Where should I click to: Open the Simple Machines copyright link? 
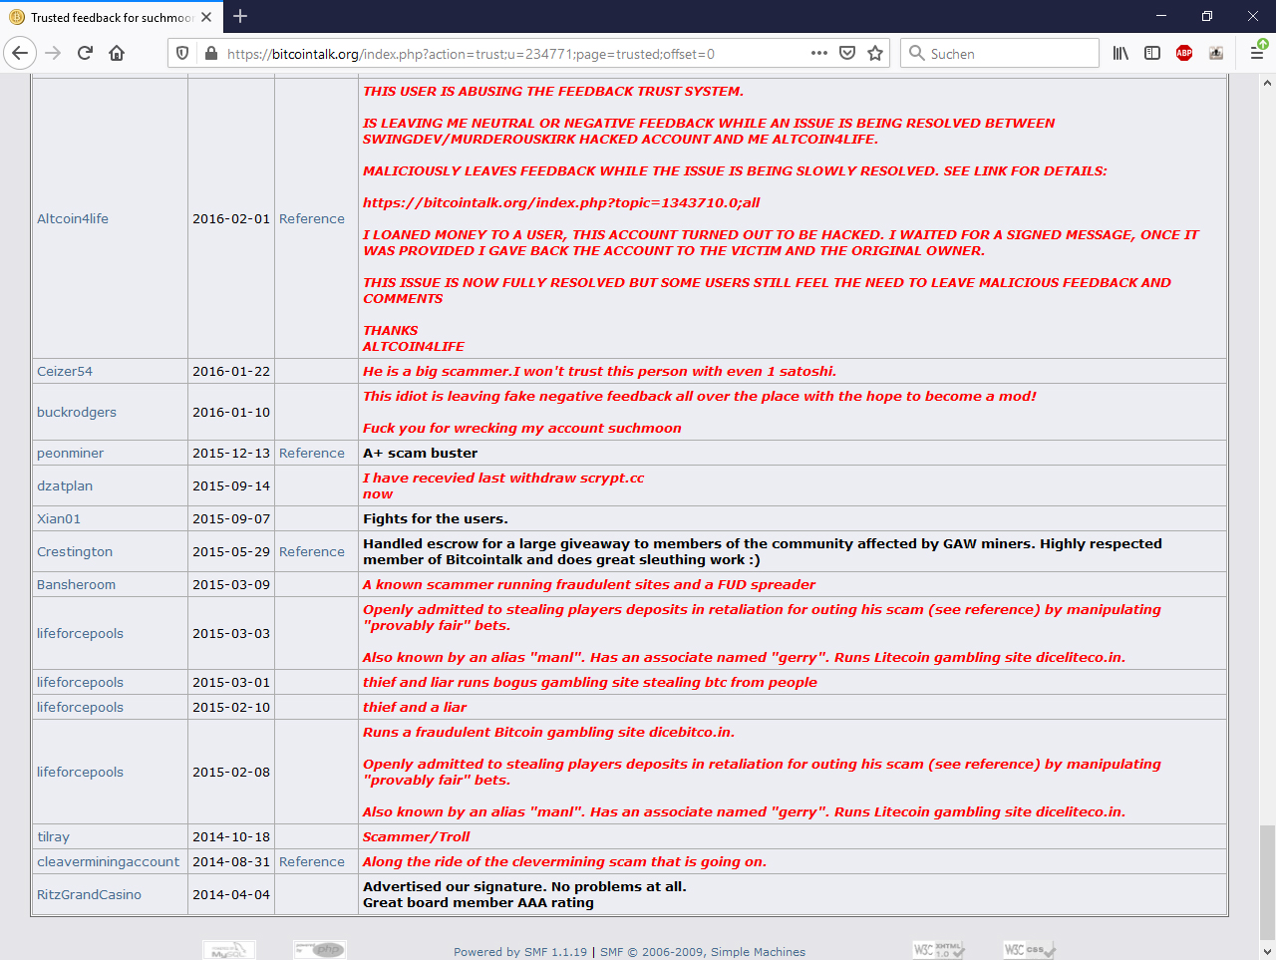click(703, 952)
